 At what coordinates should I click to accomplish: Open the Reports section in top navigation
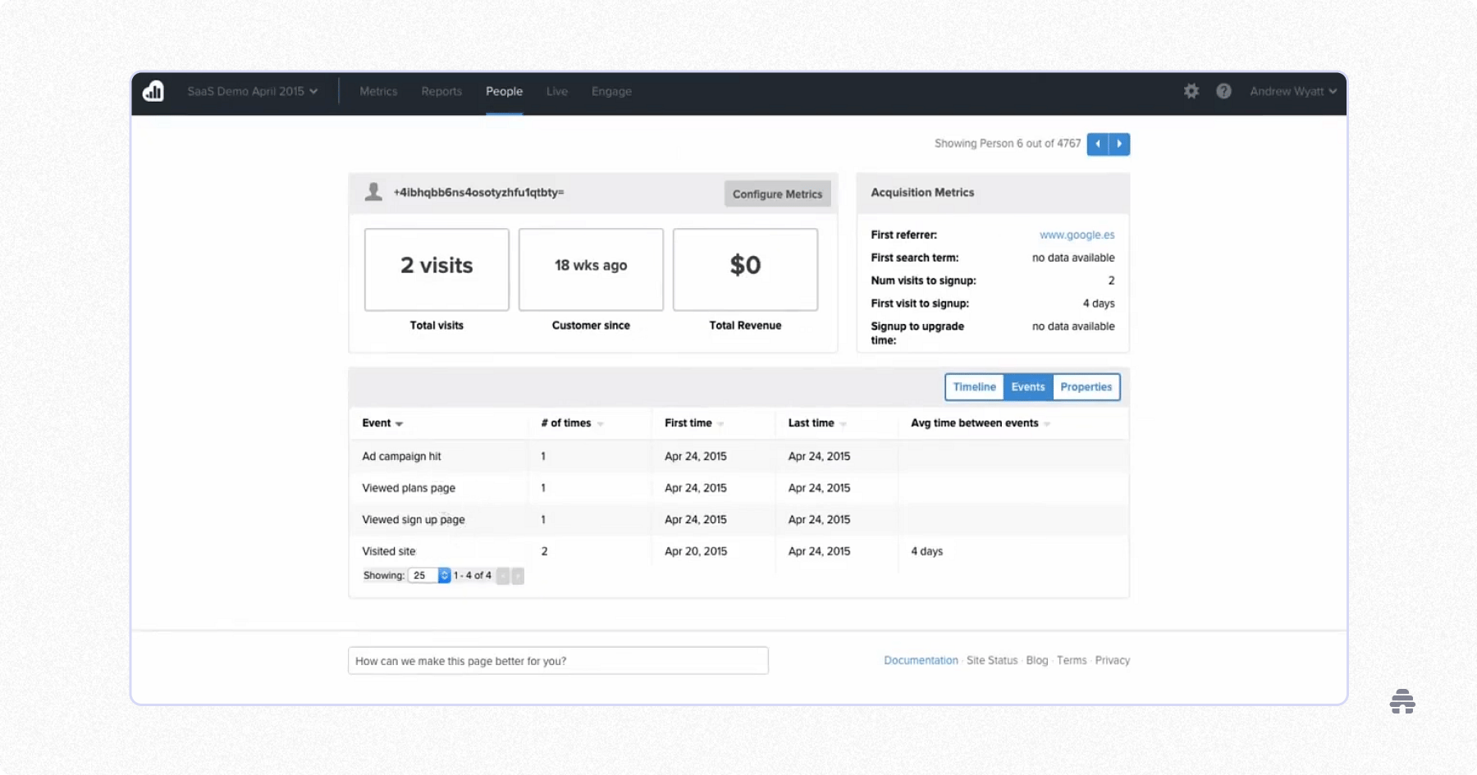(x=441, y=92)
